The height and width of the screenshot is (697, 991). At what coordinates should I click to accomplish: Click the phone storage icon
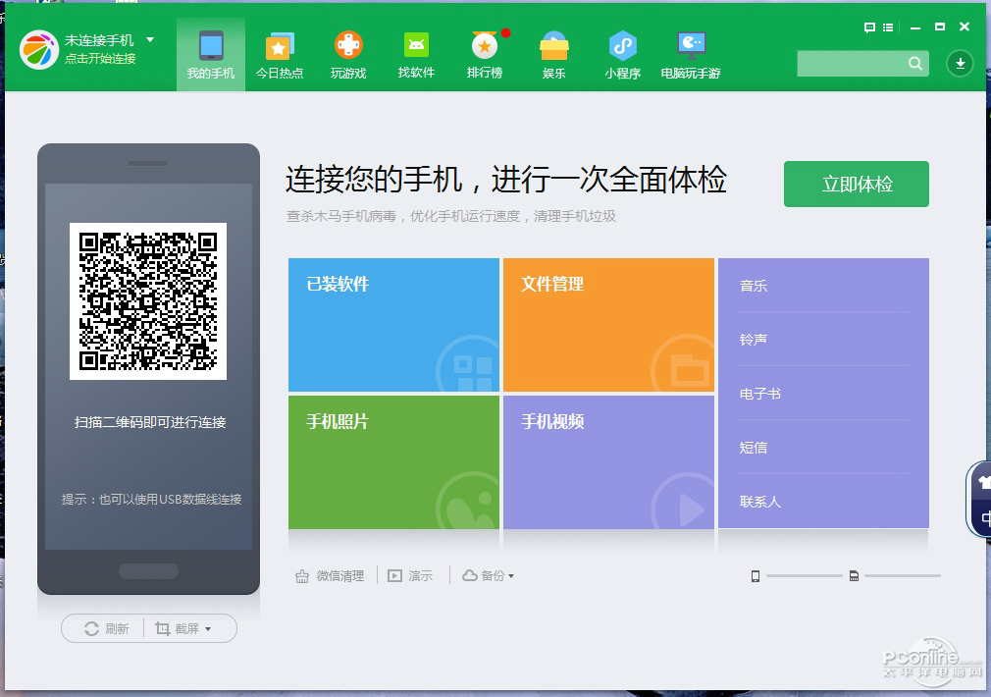click(756, 575)
